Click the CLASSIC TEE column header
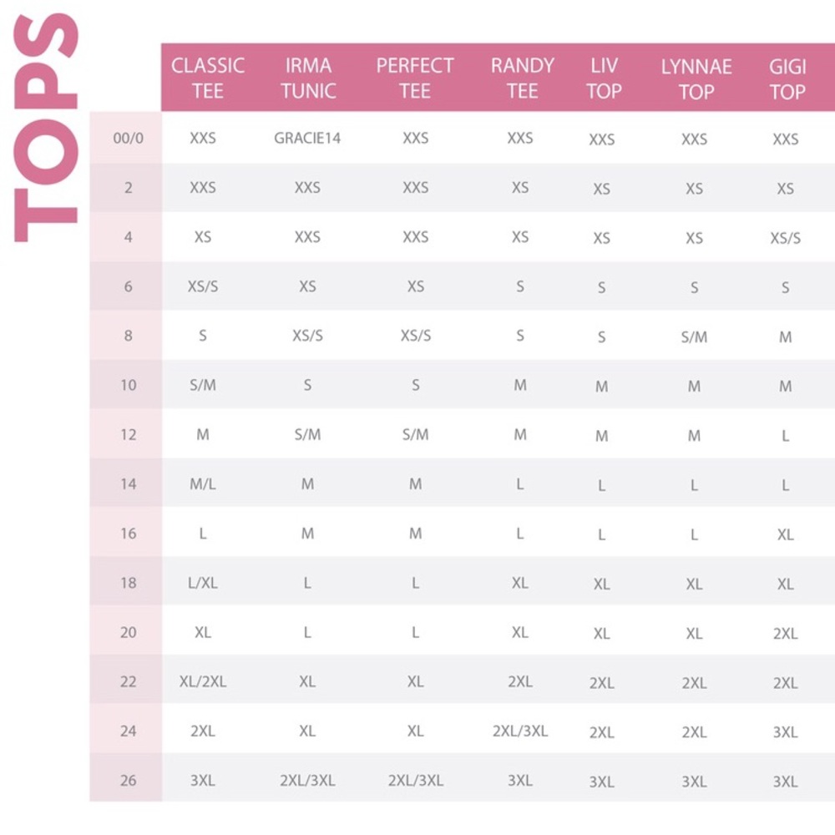Viewport: 835px width, 835px height. (x=208, y=78)
